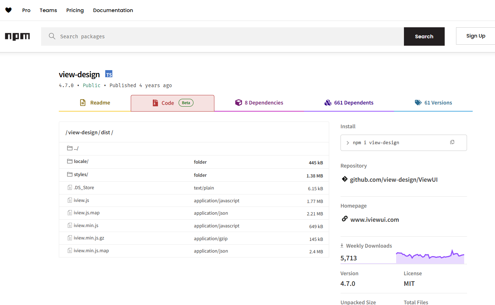This screenshot has width=495, height=305.
Task: Click the locale folder icon
Action: 69,161
